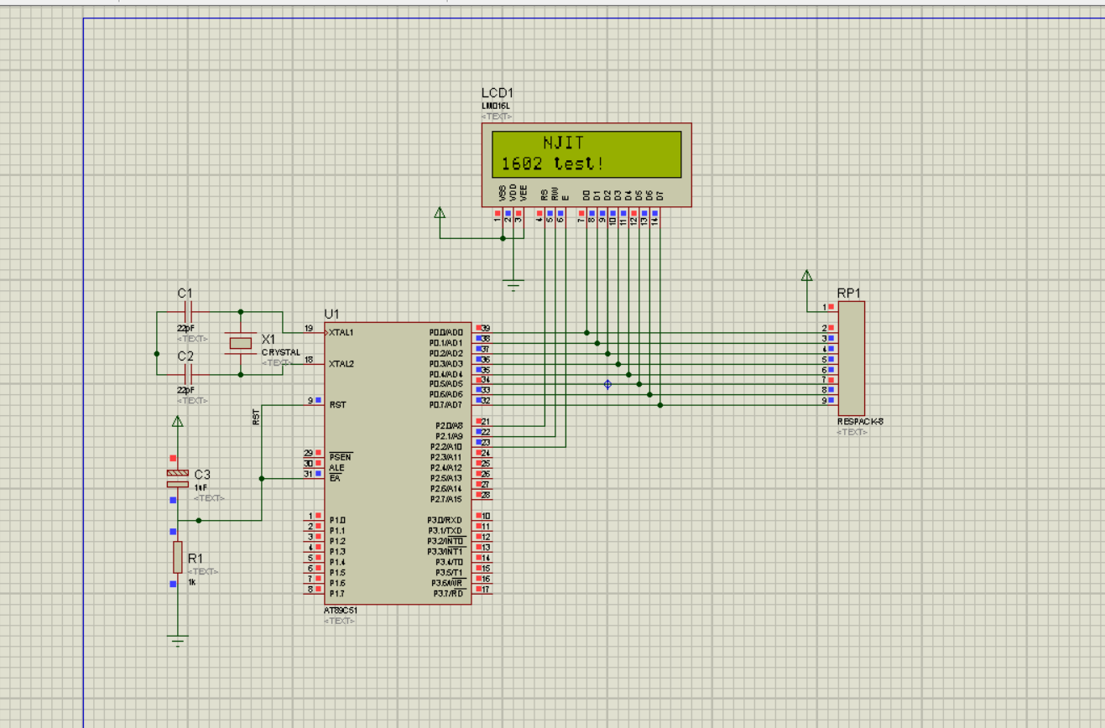Click pin number 17 on U1

click(486, 590)
